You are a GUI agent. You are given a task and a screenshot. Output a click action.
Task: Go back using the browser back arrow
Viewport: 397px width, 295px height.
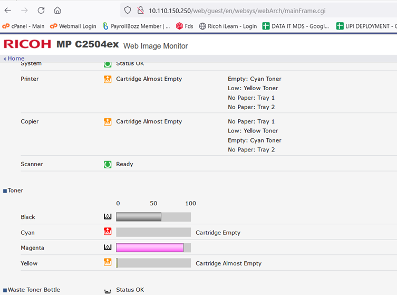click(x=8, y=11)
